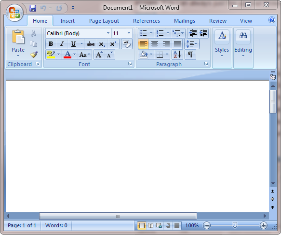Toggle italic formatting
The image size is (281, 235).
pyautogui.click(x=62, y=44)
